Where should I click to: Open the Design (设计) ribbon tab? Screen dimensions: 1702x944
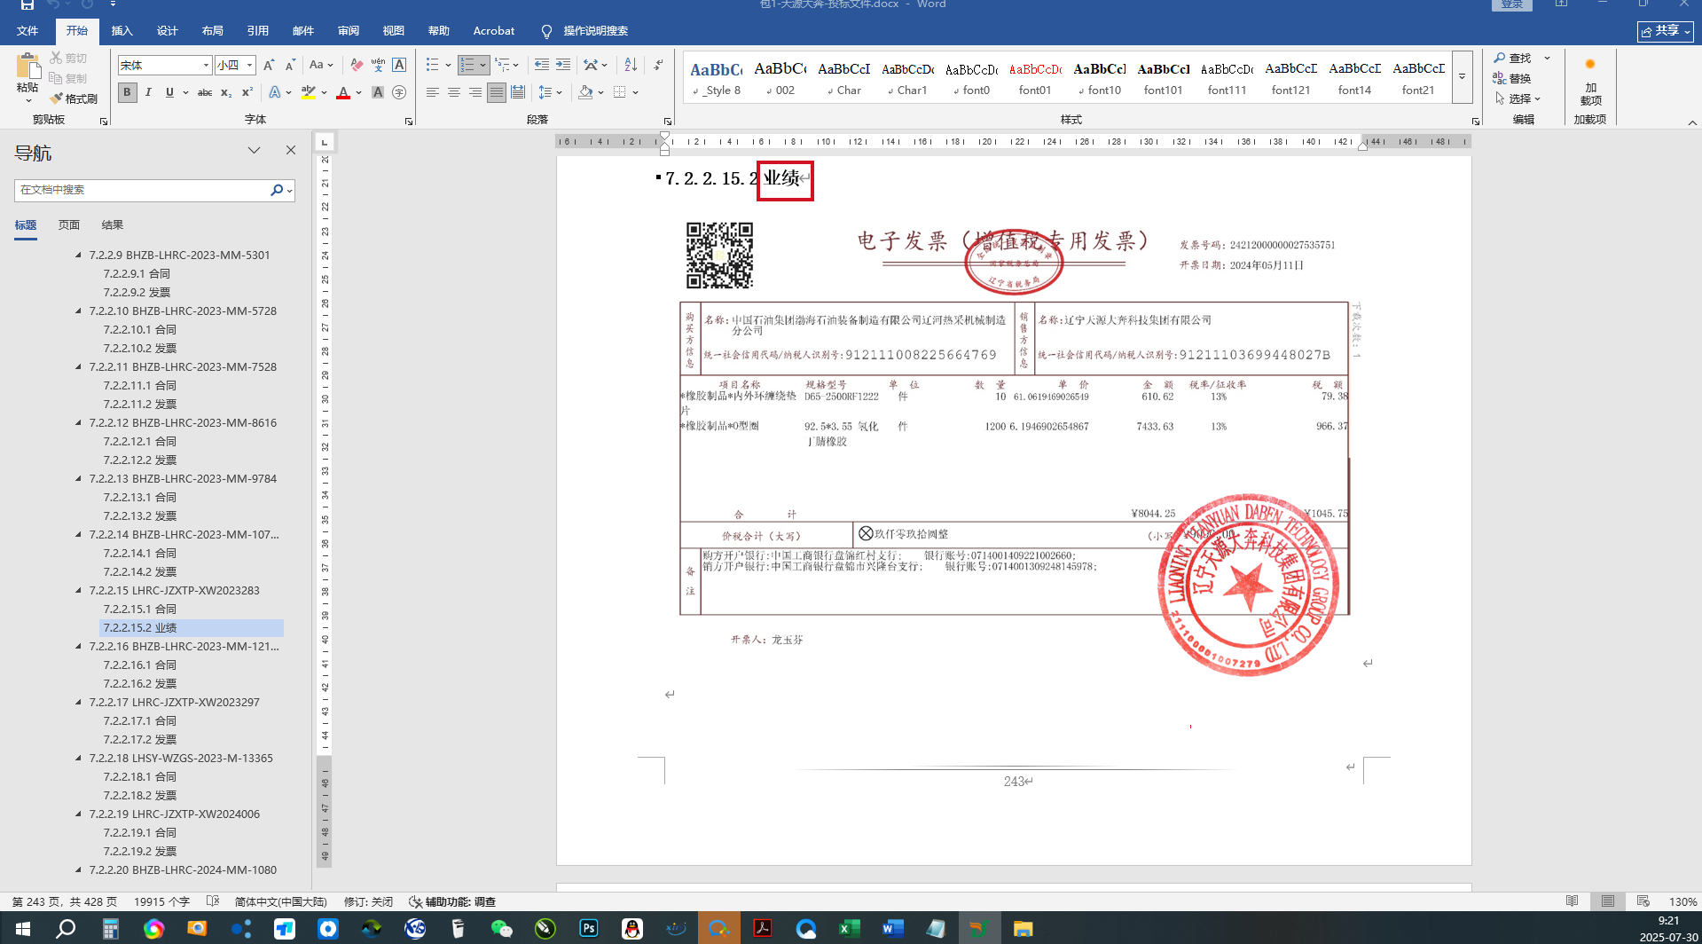point(167,31)
